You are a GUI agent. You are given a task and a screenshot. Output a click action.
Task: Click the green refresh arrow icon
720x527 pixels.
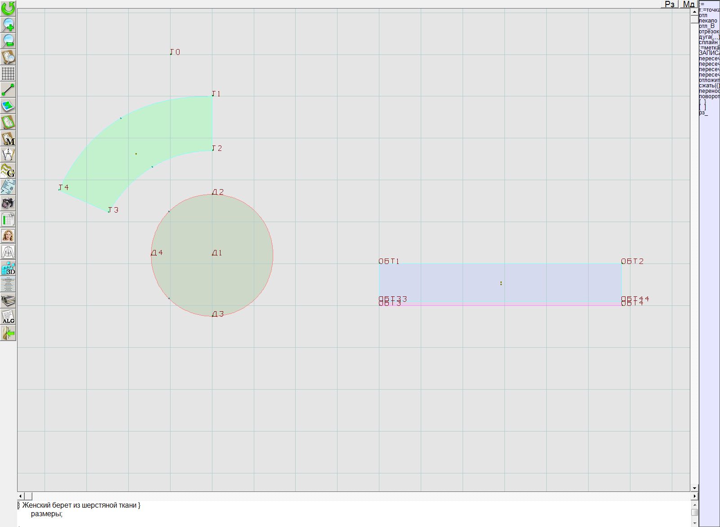(8, 8)
